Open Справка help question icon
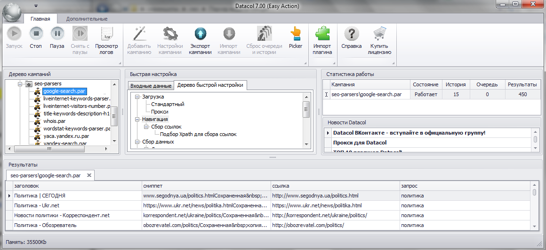546x250 pixels. click(x=351, y=34)
